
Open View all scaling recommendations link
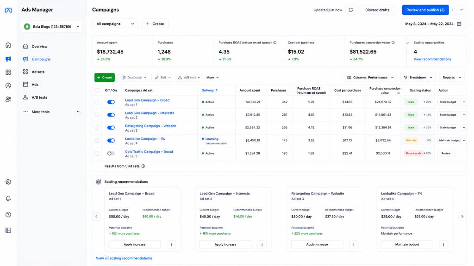124,258
